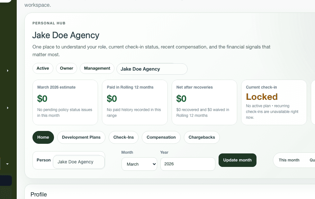
Task: Click the Update month button
Action: pyautogui.click(x=237, y=160)
